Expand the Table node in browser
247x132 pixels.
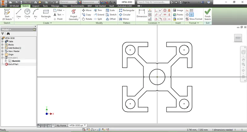(2, 41)
